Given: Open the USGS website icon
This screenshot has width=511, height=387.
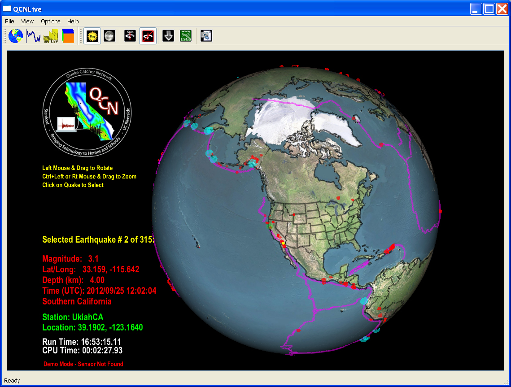Looking at the screenshot, I should click(185, 36).
